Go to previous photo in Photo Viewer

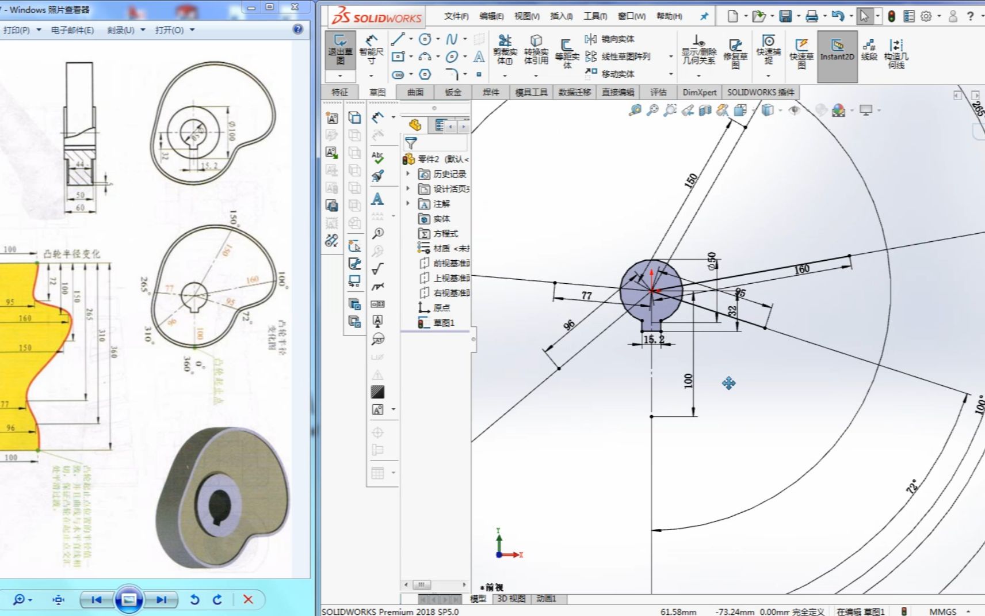(x=96, y=600)
